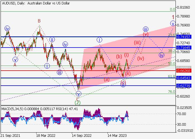Image resolution: width=195 pixels, height=139 pixels.
Task: Select the 0.0 Fibonacci level label
Action: click(x=172, y=9)
